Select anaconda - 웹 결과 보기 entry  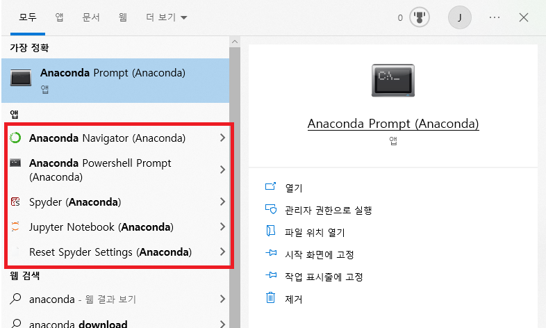[115, 299]
